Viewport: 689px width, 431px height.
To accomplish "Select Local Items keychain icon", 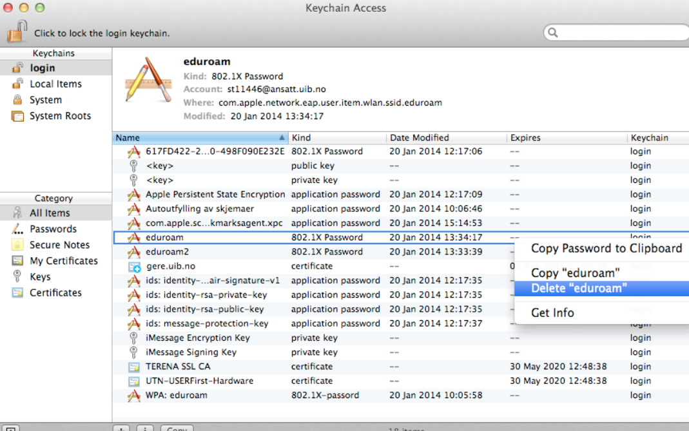I will coord(17,84).
